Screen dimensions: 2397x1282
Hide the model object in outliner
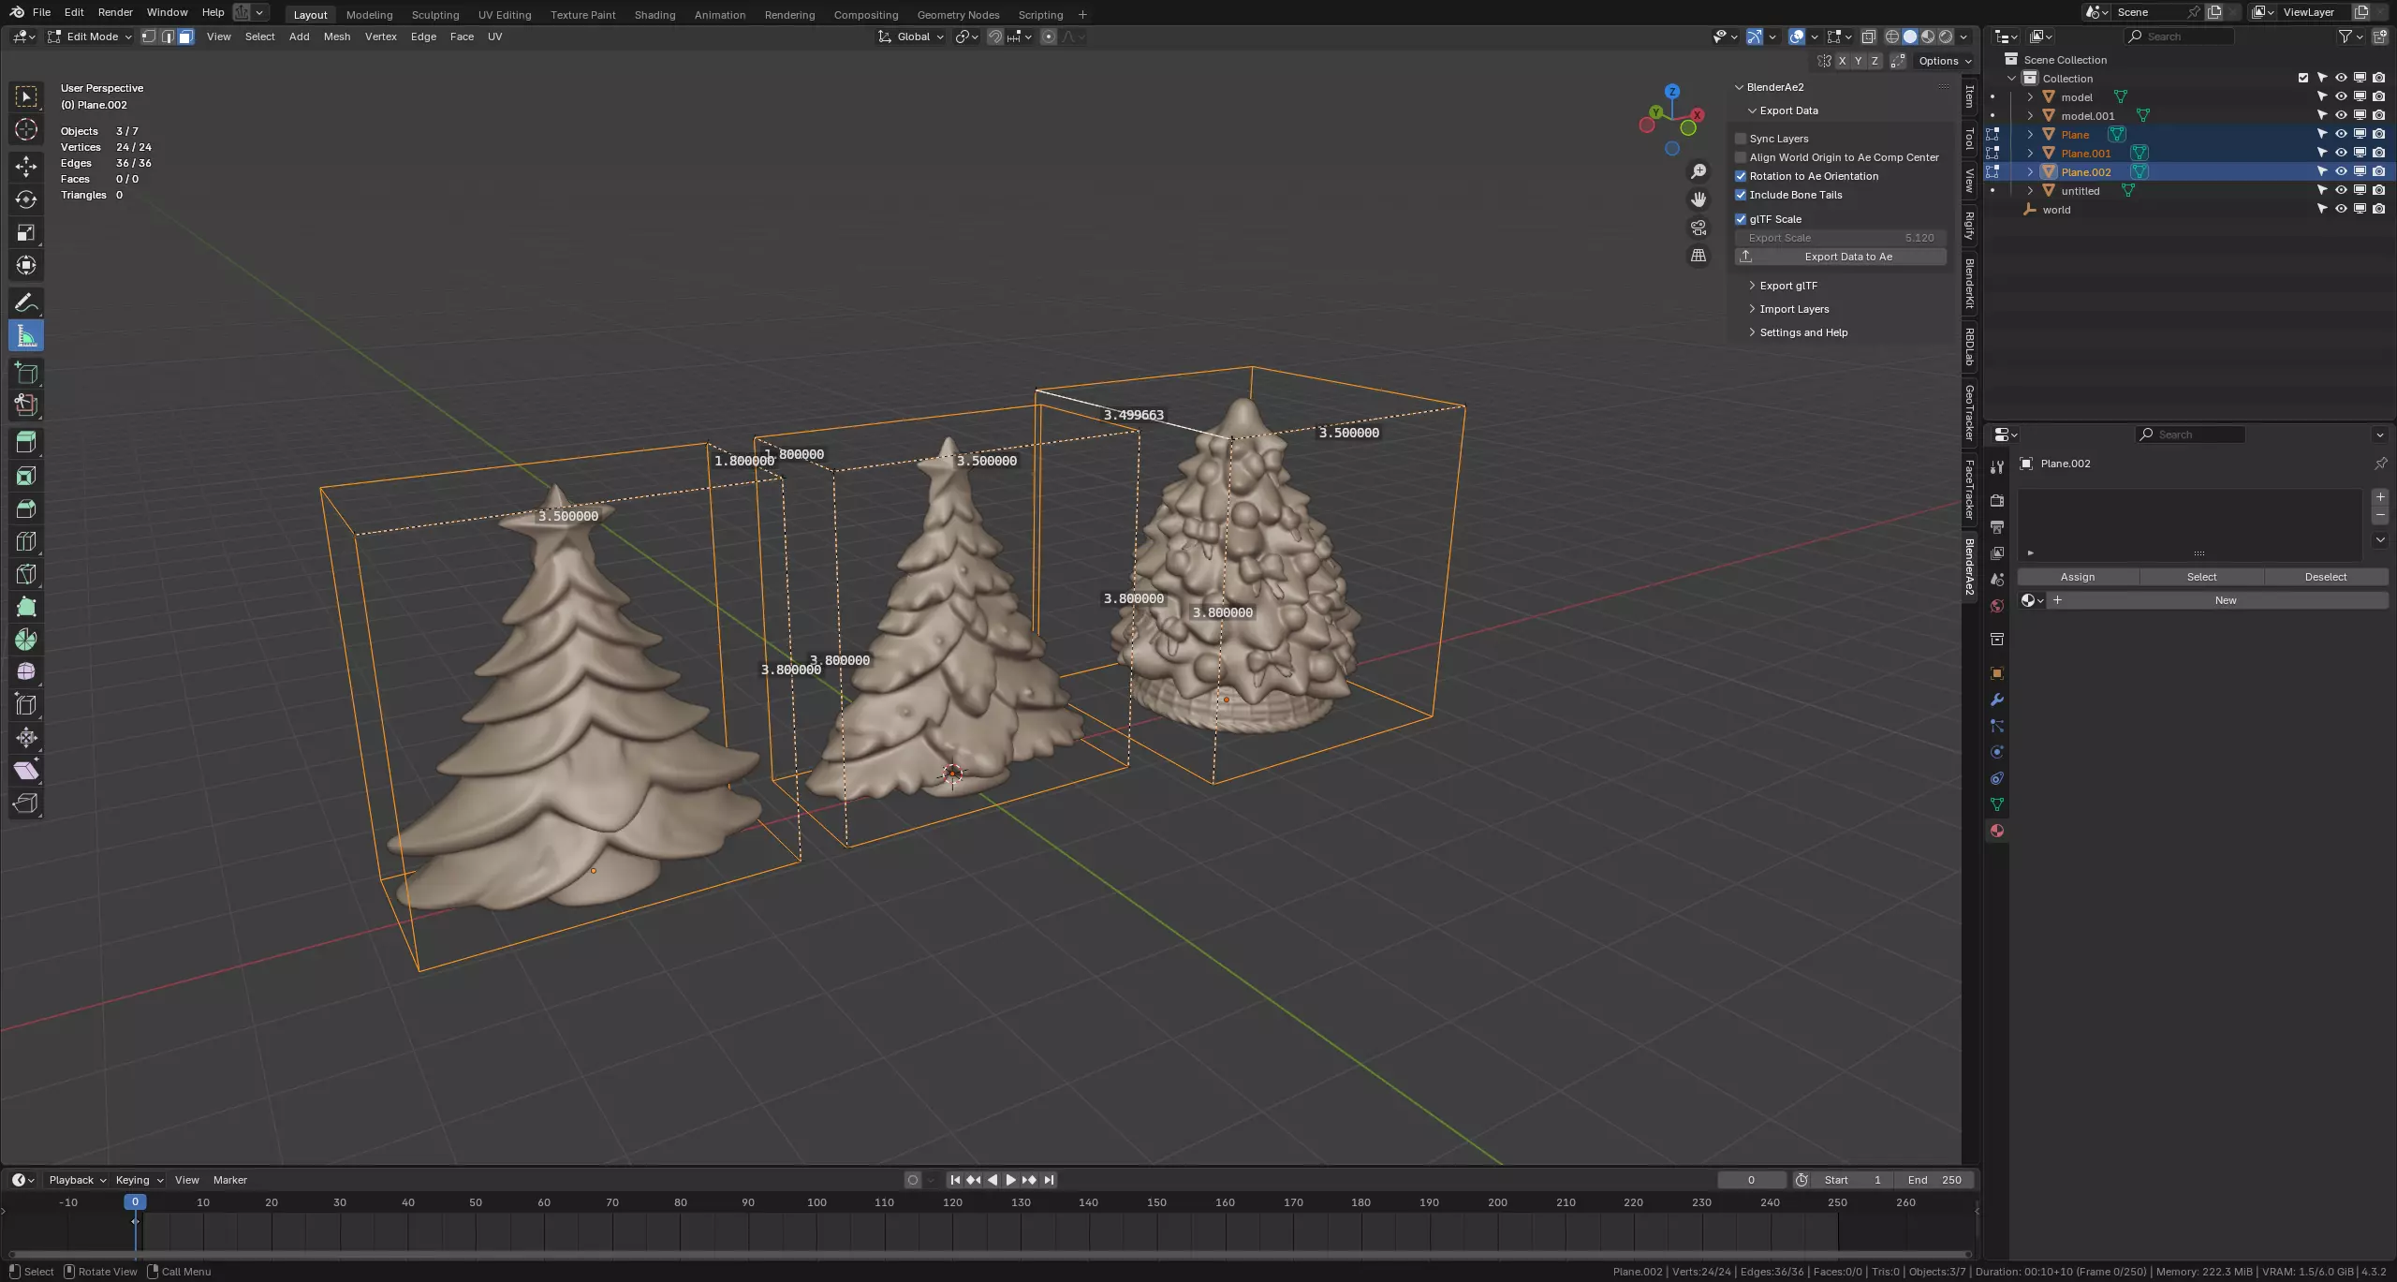coord(2341,96)
